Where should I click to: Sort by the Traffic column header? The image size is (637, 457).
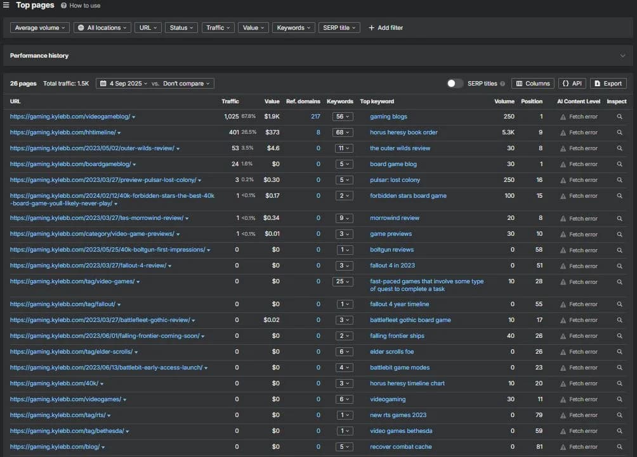tap(230, 101)
